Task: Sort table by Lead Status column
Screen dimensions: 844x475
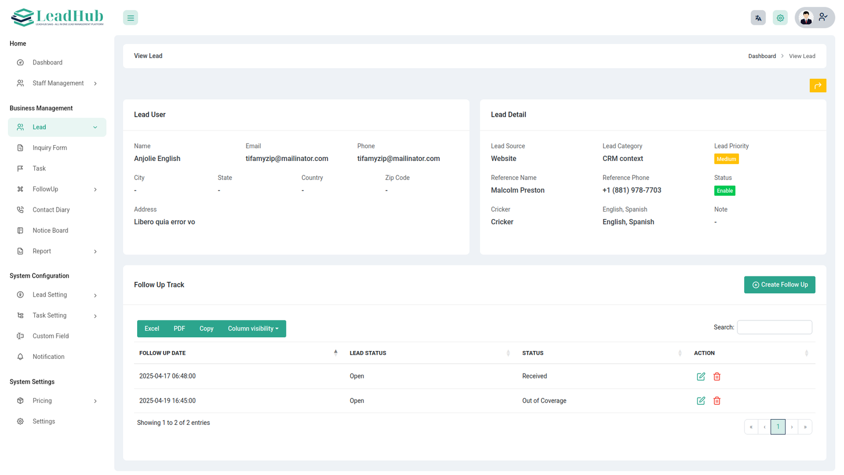Action: pos(368,353)
